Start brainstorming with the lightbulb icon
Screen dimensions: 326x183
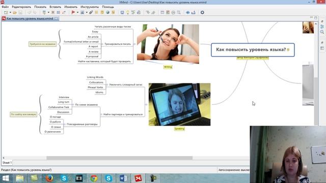click(128, 12)
